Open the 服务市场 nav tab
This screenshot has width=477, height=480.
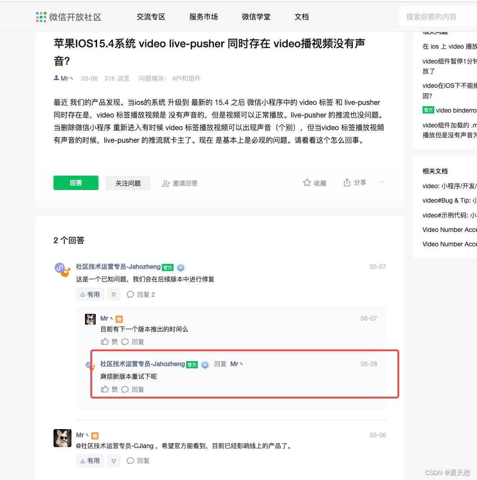click(x=204, y=17)
